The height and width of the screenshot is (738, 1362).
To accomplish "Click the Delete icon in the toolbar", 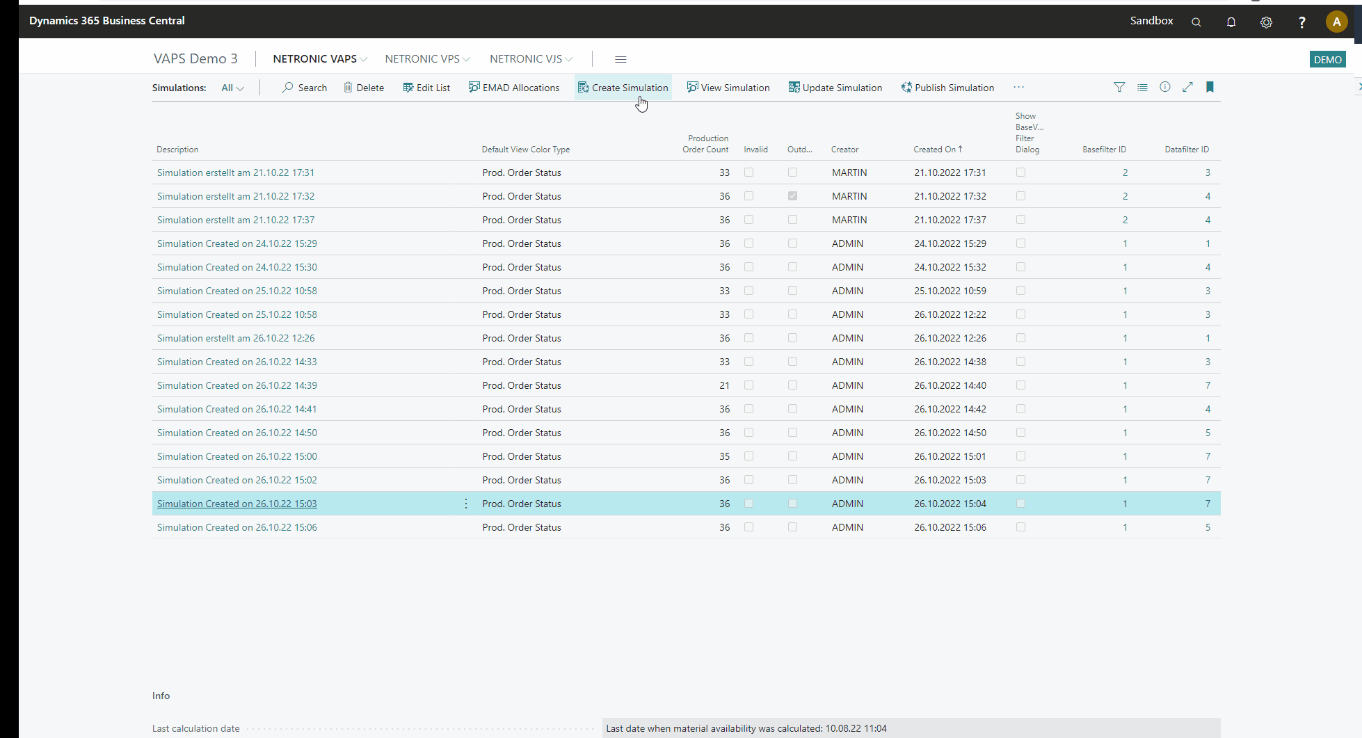I will [x=348, y=87].
